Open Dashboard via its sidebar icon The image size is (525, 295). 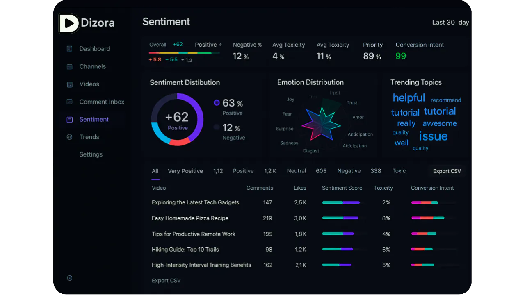tap(70, 49)
